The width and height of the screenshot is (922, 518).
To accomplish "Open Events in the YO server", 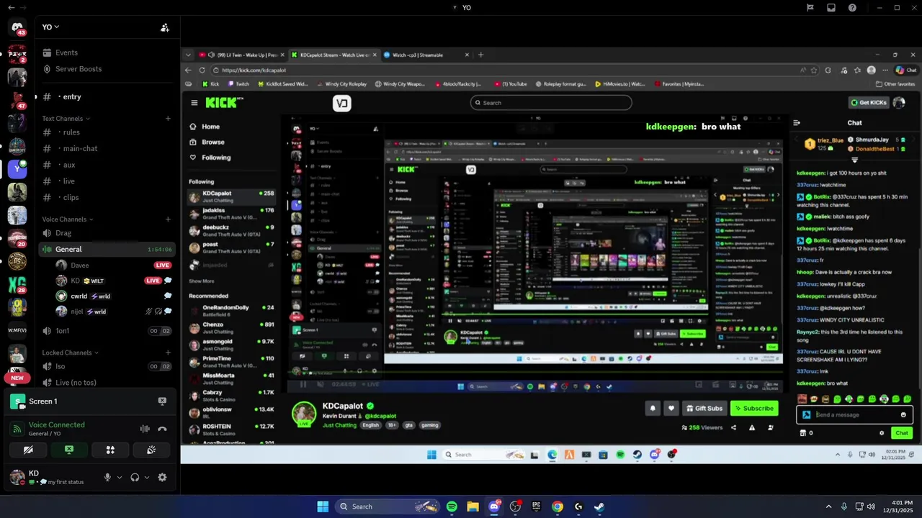I will pos(106,53).
